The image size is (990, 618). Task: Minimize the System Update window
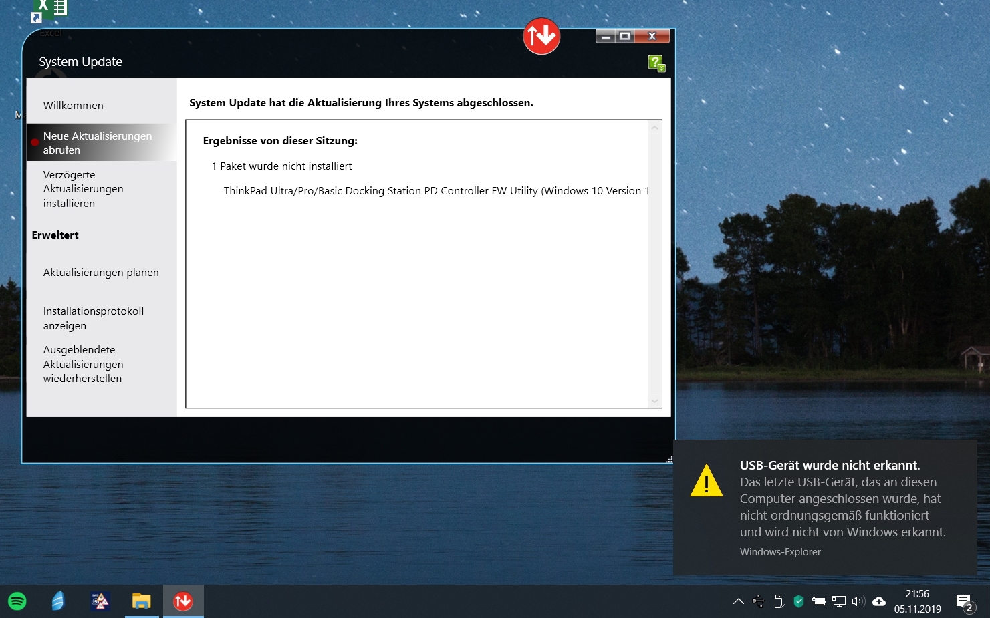[x=606, y=37]
